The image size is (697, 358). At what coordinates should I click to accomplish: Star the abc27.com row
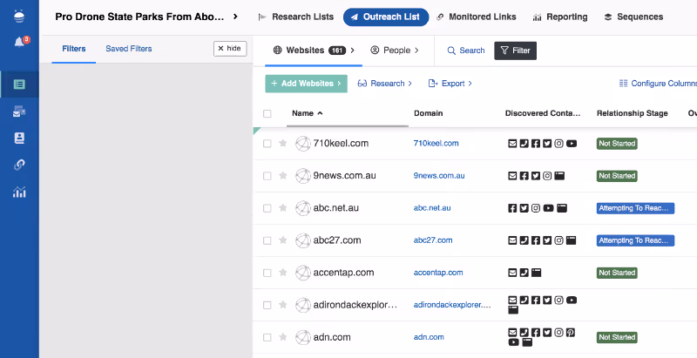(282, 240)
